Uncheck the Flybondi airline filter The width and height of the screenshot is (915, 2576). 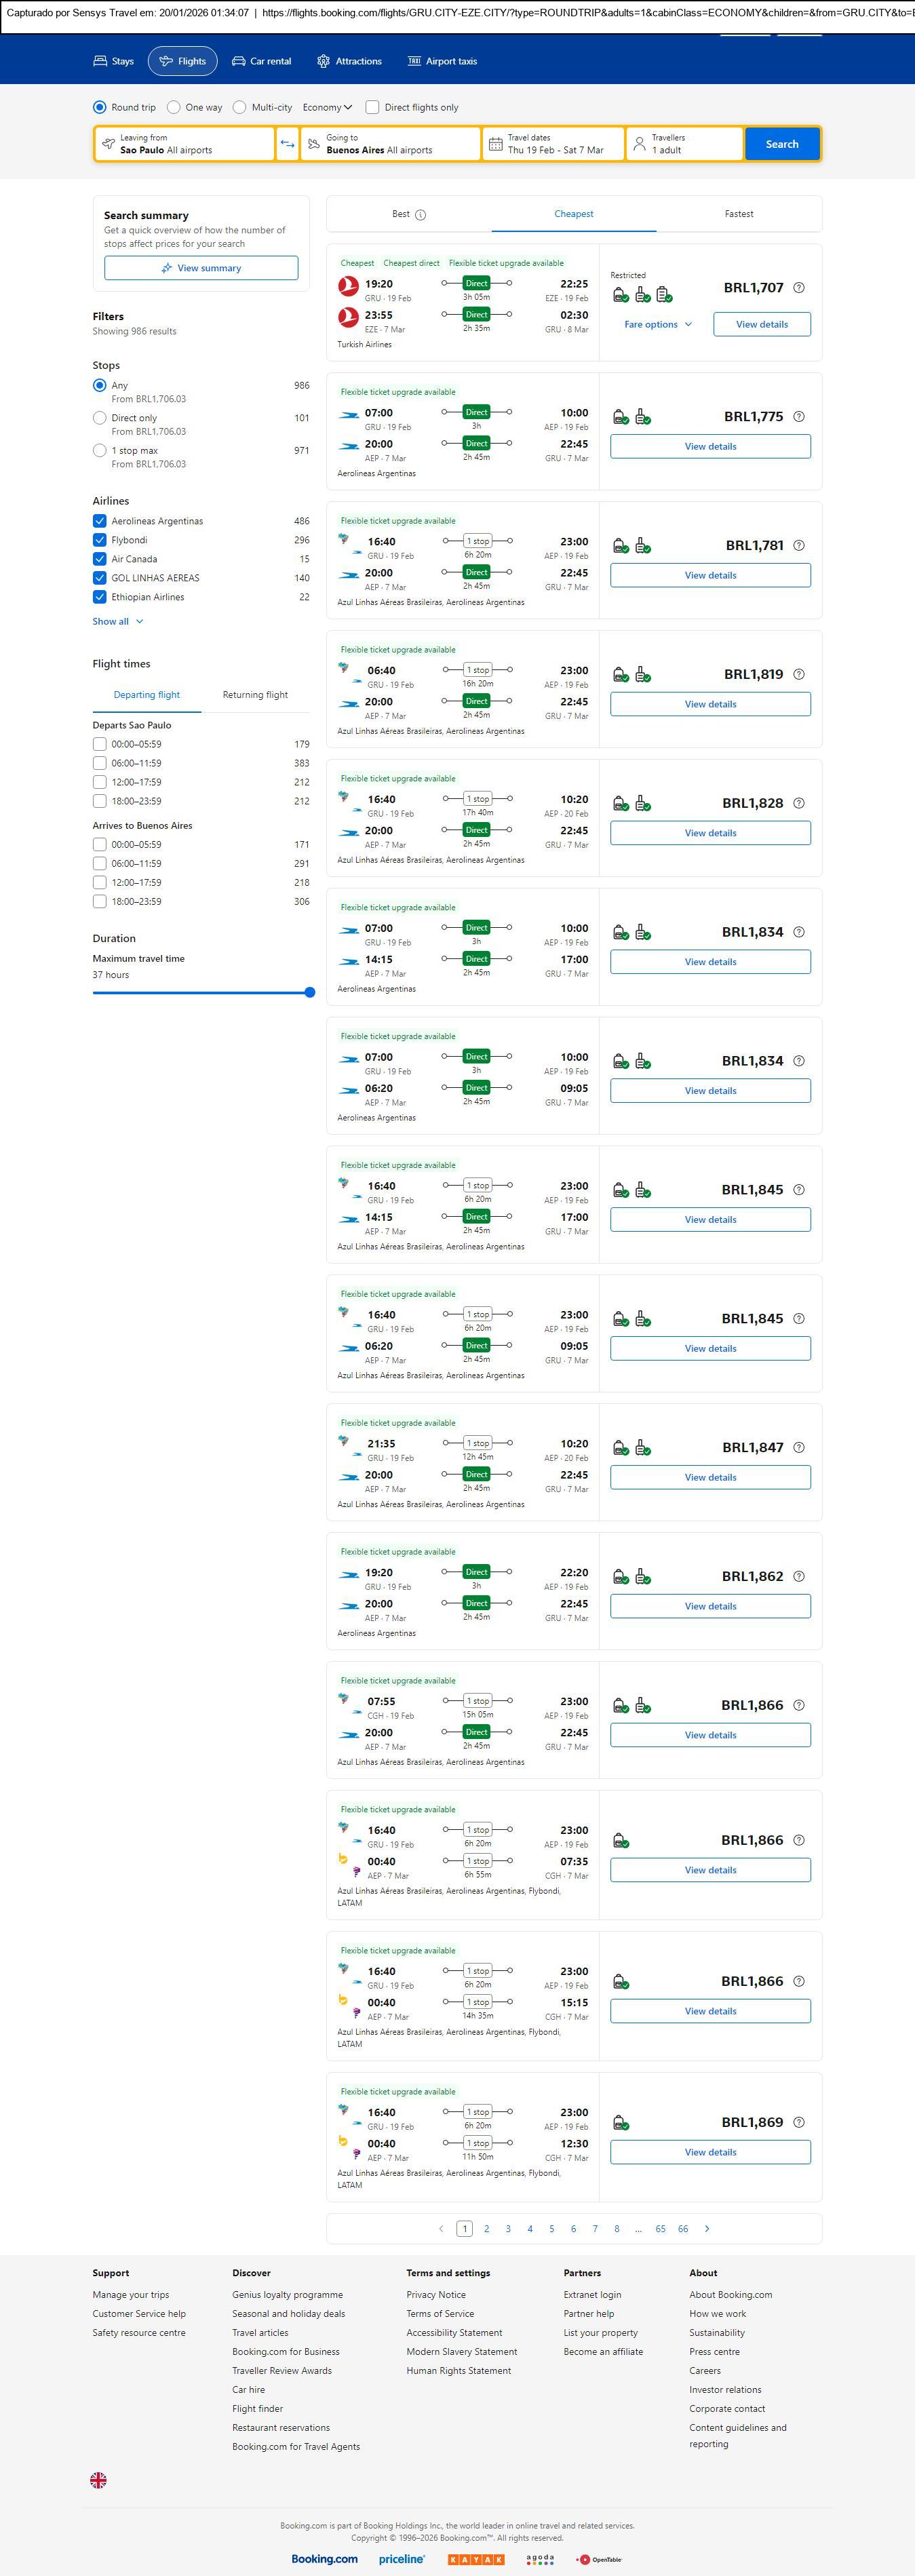(100, 540)
